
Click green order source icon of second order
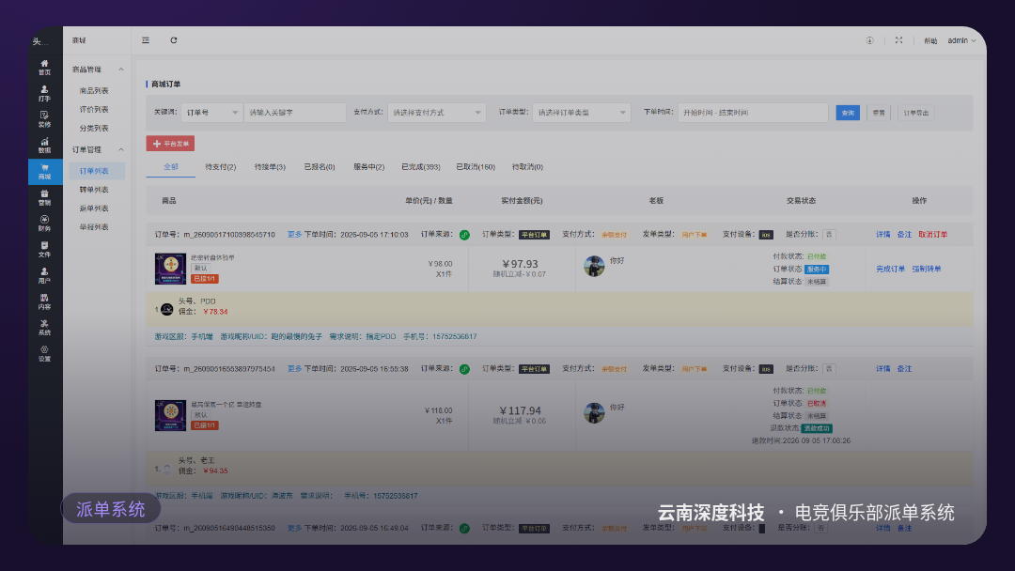coord(464,369)
